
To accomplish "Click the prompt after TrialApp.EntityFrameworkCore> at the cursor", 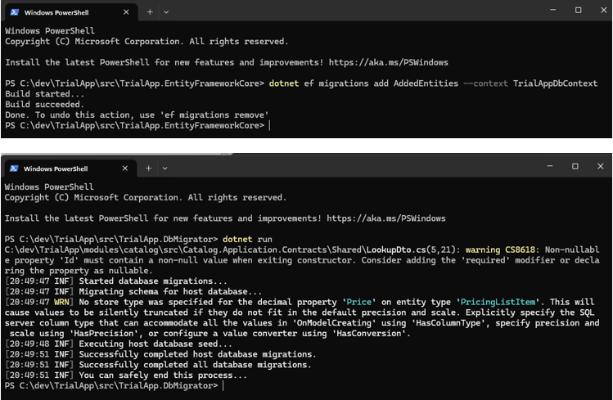I will (x=269, y=125).
